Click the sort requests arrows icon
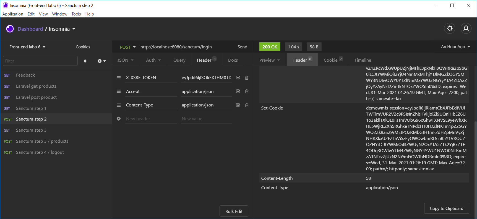 (x=85, y=61)
